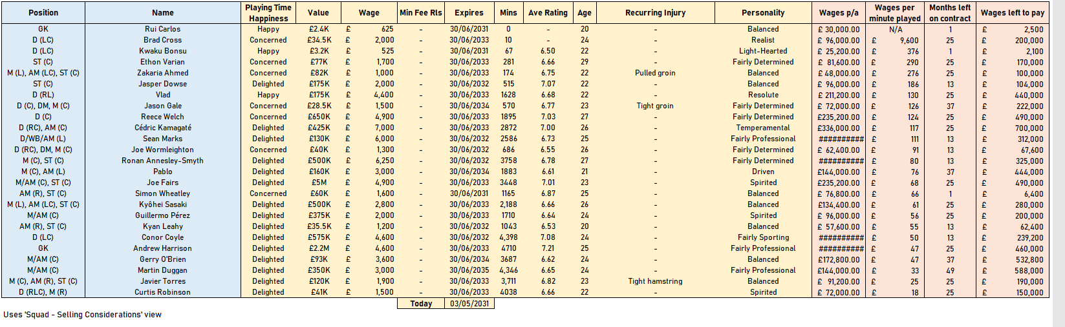Click the 'Simon Wheatley' name cell
Image resolution: width=1065 pixels, height=327 pixels.
pos(163,193)
